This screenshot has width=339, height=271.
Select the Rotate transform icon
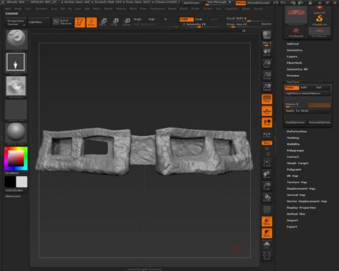(127, 22)
